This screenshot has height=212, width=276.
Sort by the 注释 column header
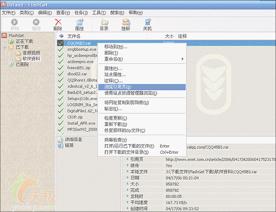coord(182,36)
